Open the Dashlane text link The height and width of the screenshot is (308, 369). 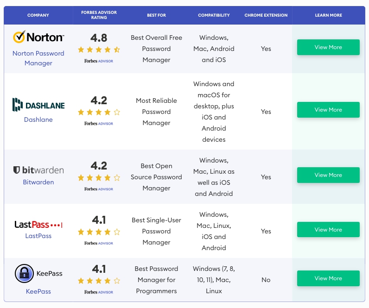[38, 119]
